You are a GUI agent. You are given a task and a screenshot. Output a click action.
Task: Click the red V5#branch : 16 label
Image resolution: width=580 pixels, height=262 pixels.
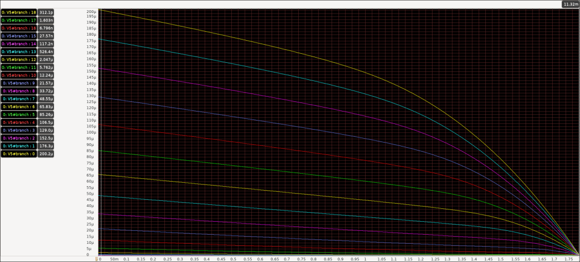pos(18,28)
